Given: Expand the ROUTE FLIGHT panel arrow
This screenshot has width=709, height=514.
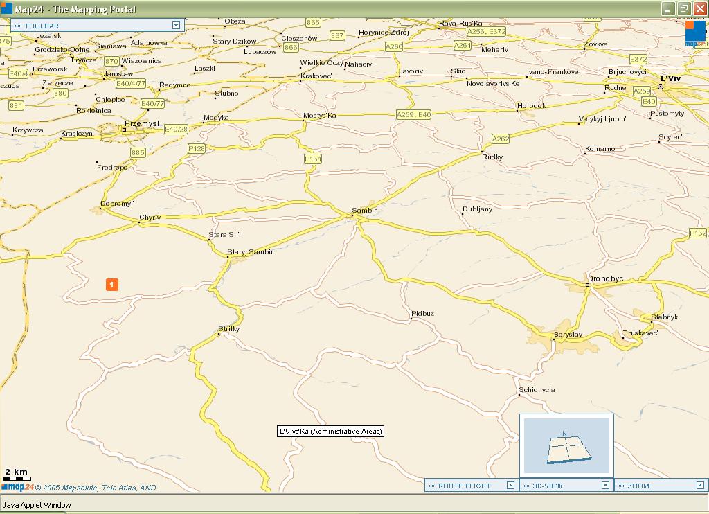Looking at the screenshot, I should click(x=510, y=486).
